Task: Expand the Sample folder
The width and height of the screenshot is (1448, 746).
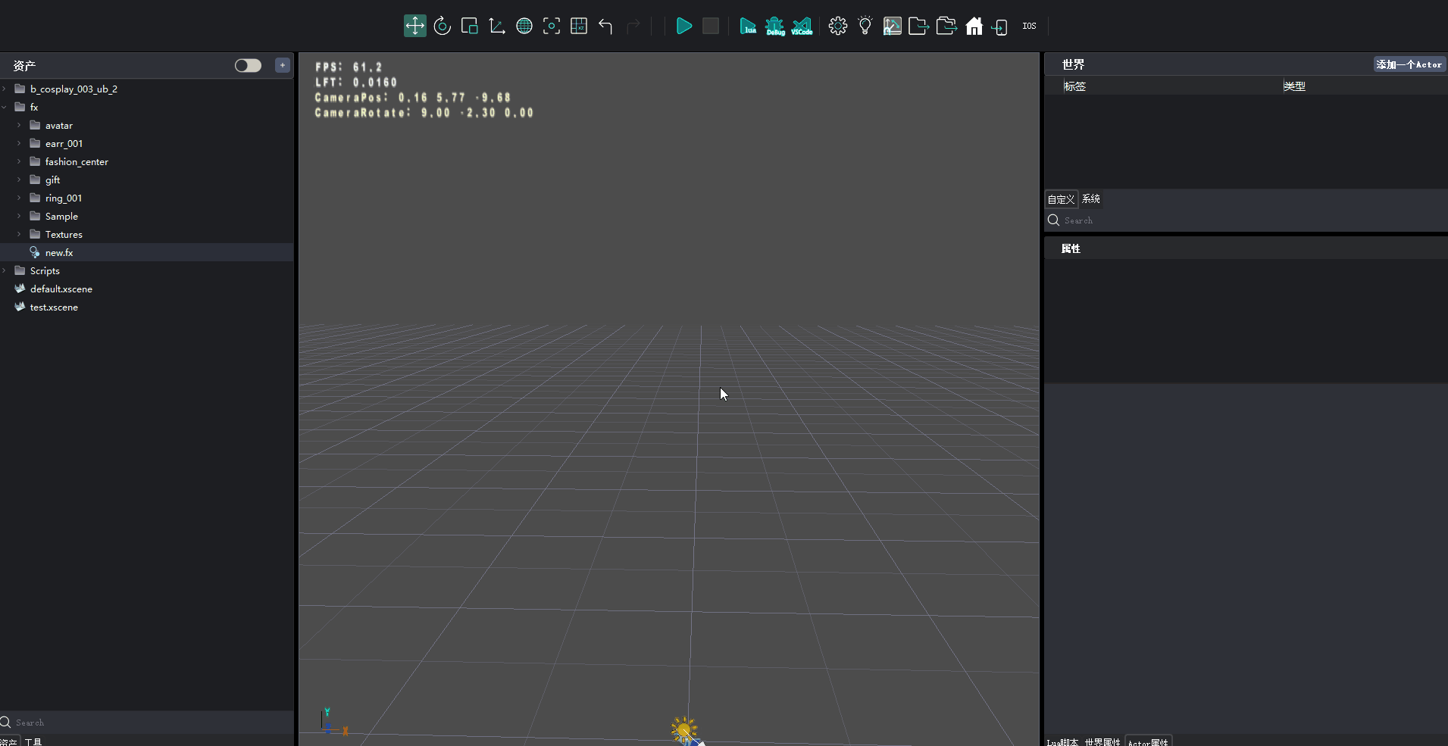Action: 19,216
